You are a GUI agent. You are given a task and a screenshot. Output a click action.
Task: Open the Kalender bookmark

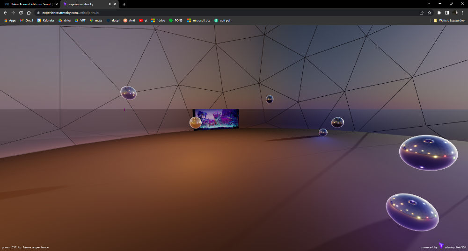pyautogui.click(x=45, y=21)
